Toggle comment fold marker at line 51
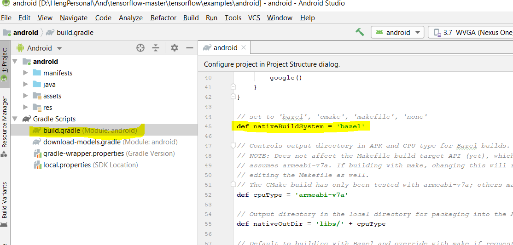 point(233,185)
